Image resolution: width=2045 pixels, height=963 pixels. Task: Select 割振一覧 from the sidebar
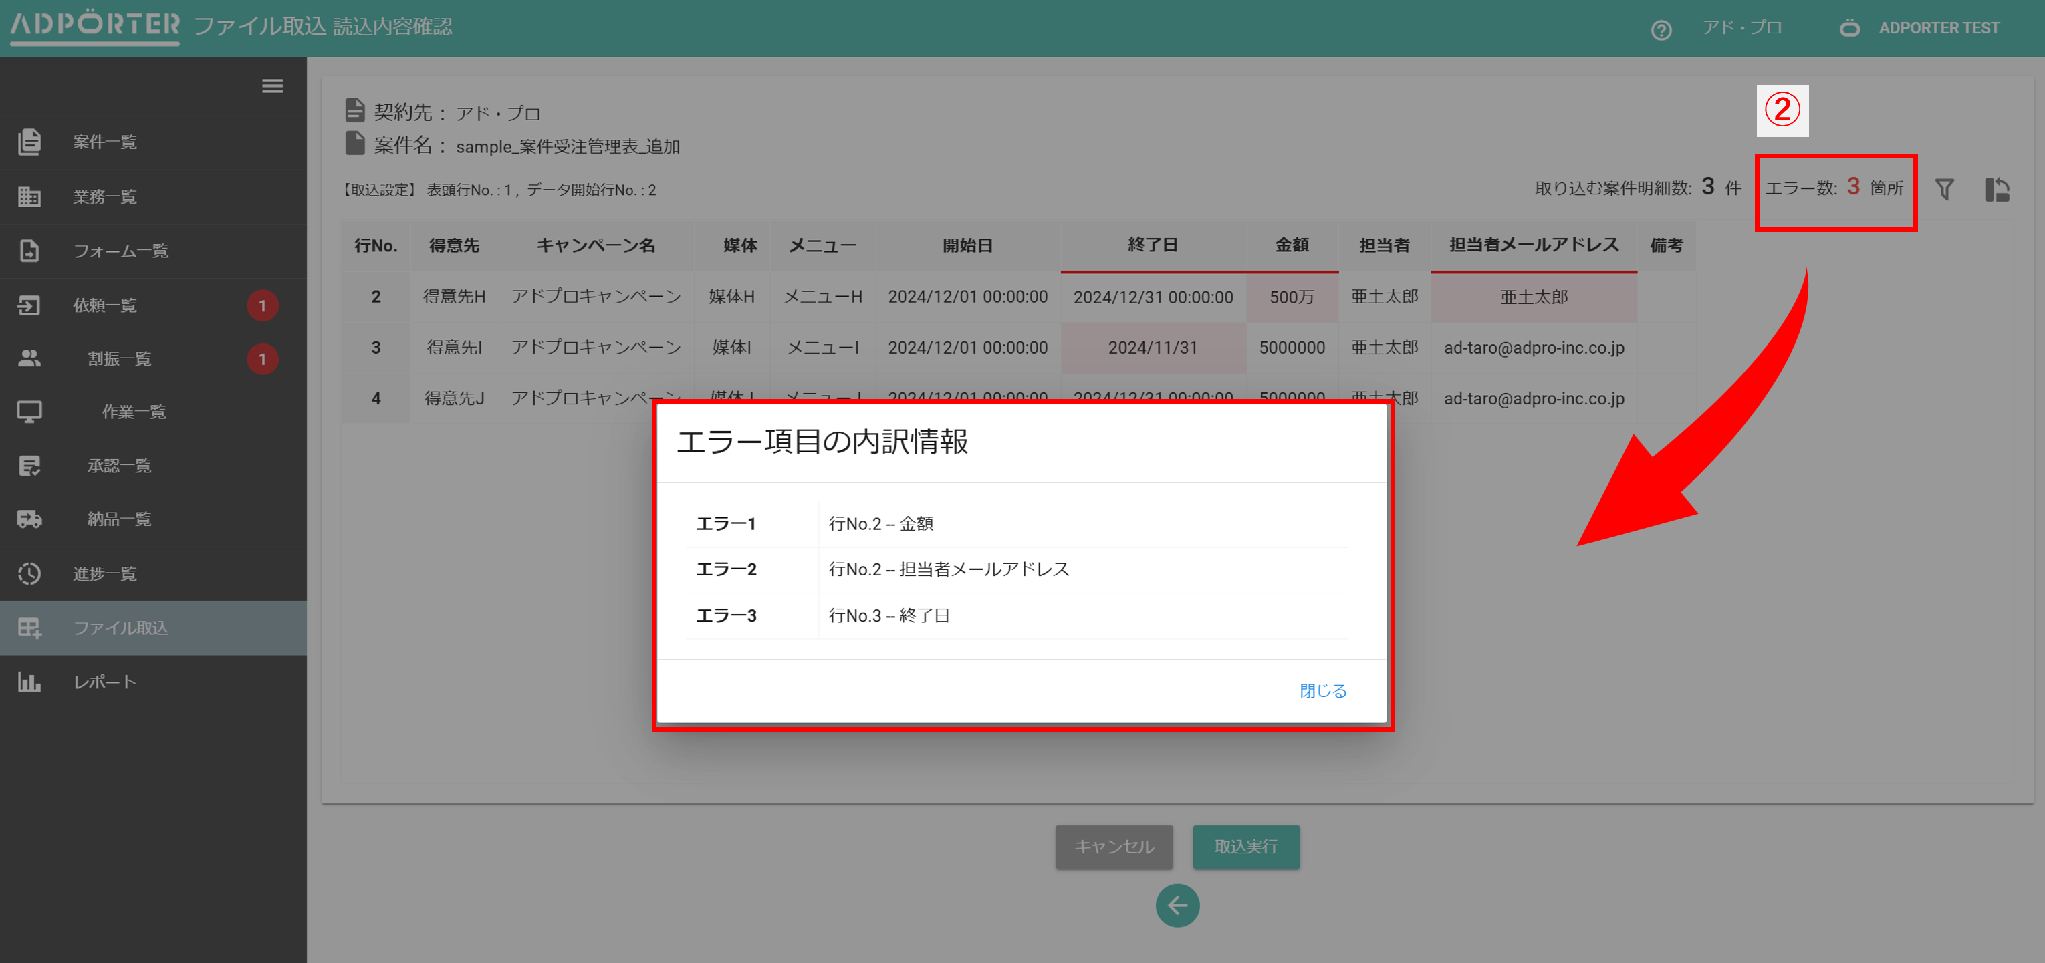(153, 359)
